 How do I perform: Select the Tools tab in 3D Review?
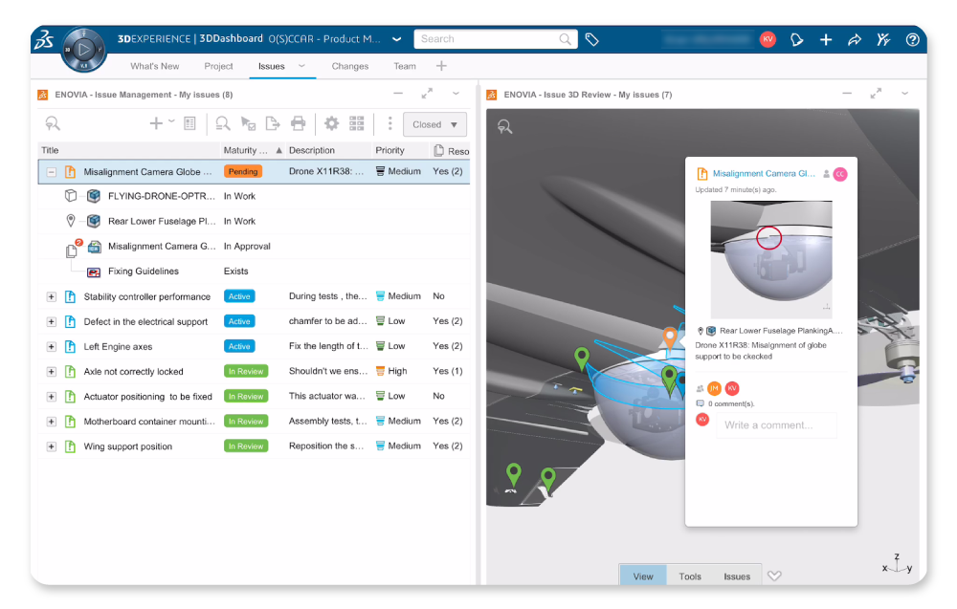(690, 576)
